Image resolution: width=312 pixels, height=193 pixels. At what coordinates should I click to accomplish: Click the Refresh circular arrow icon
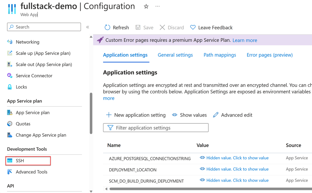(107, 27)
